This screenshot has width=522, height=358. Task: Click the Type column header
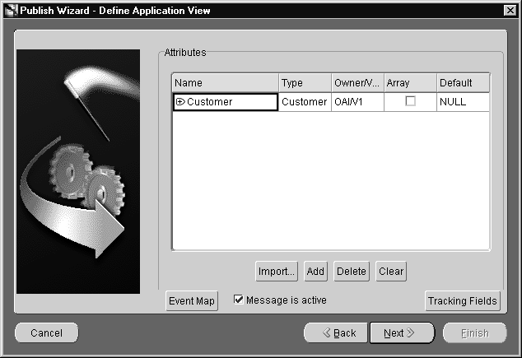(305, 83)
